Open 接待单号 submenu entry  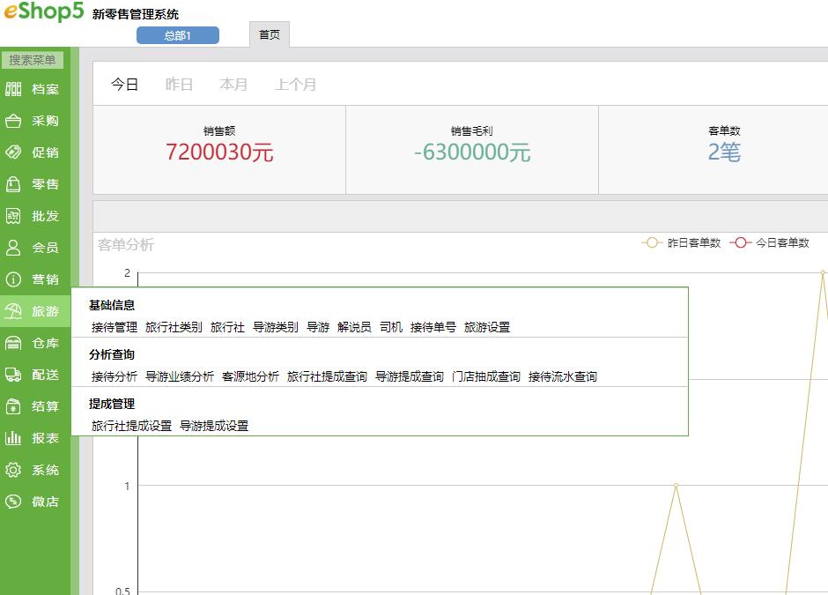pyautogui.click(x=433, y=327)
